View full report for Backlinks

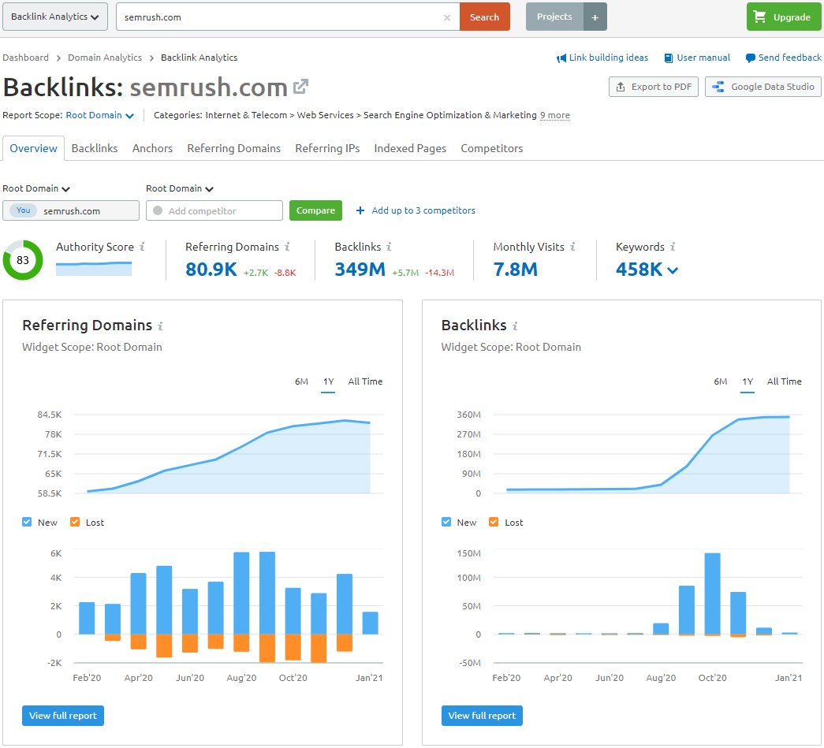pos(482,716)
